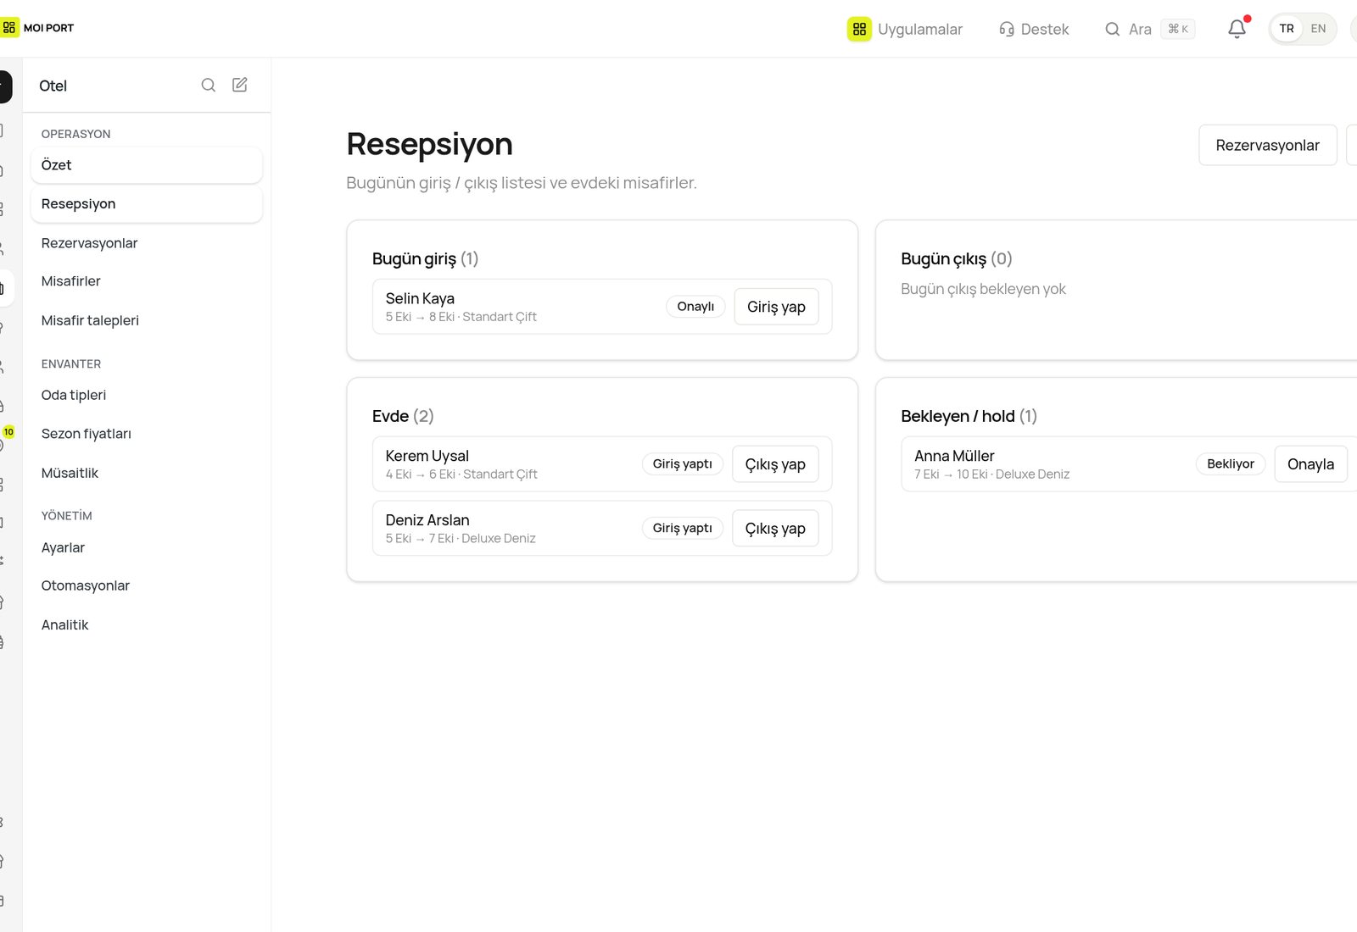The image size is (1357, 932).
Task: Go to Rezervasyonlar in the sidebar
Action: [147, 243]
